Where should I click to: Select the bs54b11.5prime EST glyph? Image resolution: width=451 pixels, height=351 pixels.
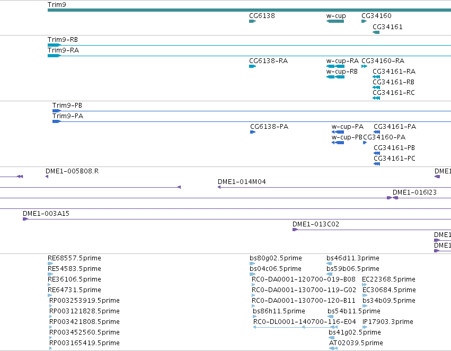pos(331,317)
